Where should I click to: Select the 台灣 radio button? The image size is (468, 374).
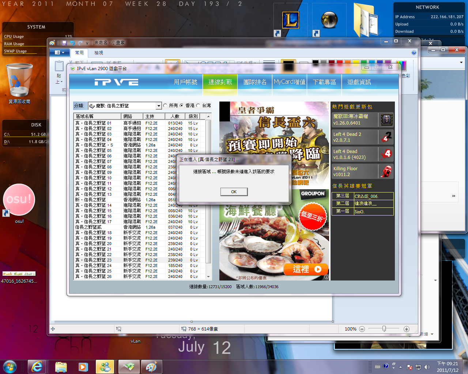coord(198,106)
